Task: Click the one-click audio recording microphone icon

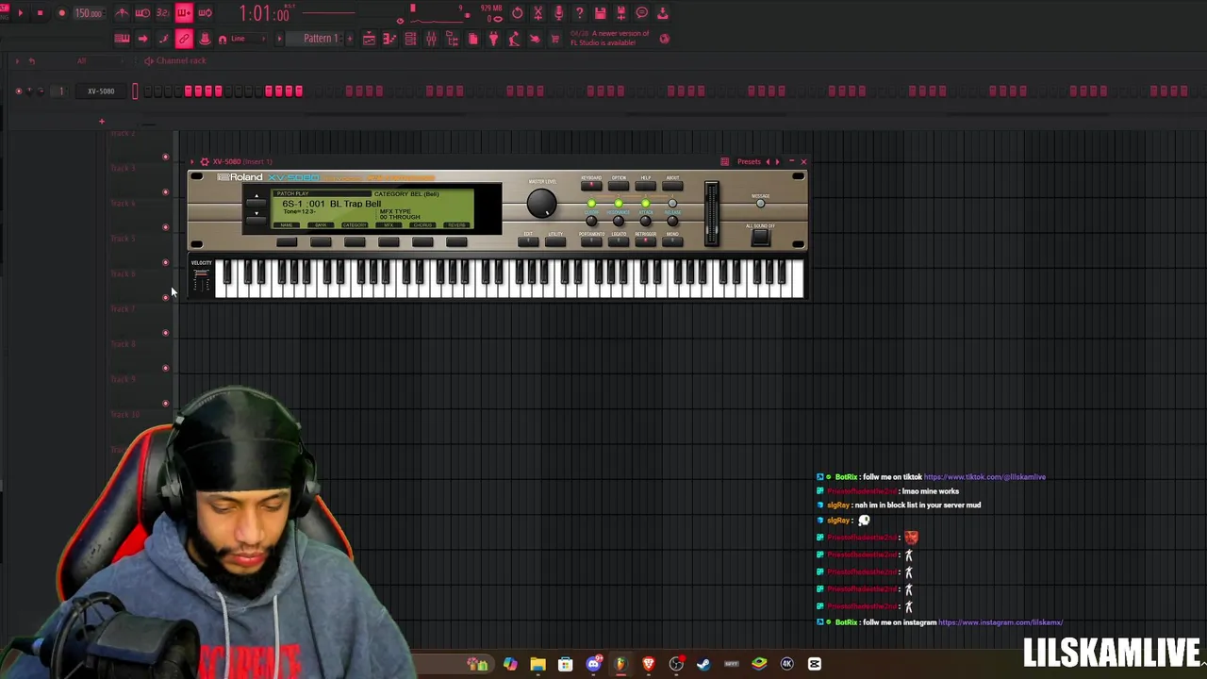Action: point(558,13)
